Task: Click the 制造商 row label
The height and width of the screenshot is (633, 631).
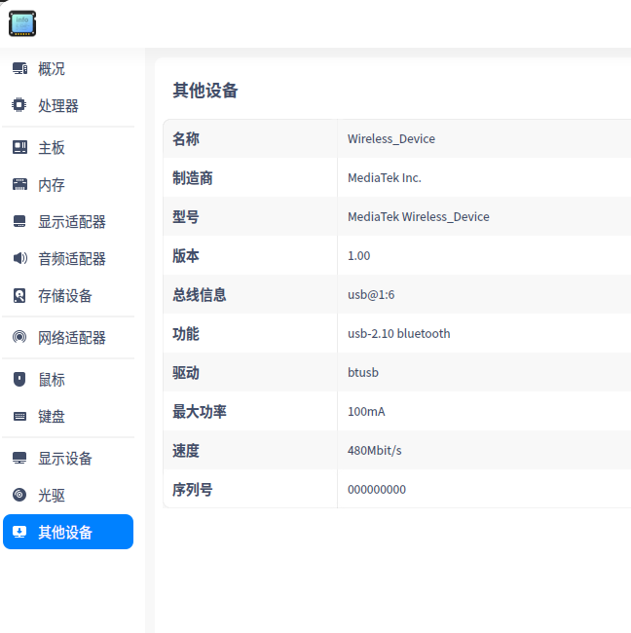Action: point(193,178)
